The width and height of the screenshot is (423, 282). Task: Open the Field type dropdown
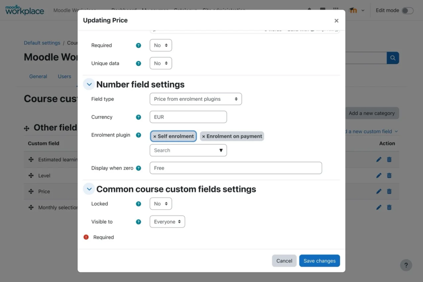click(x=195, y=99)
